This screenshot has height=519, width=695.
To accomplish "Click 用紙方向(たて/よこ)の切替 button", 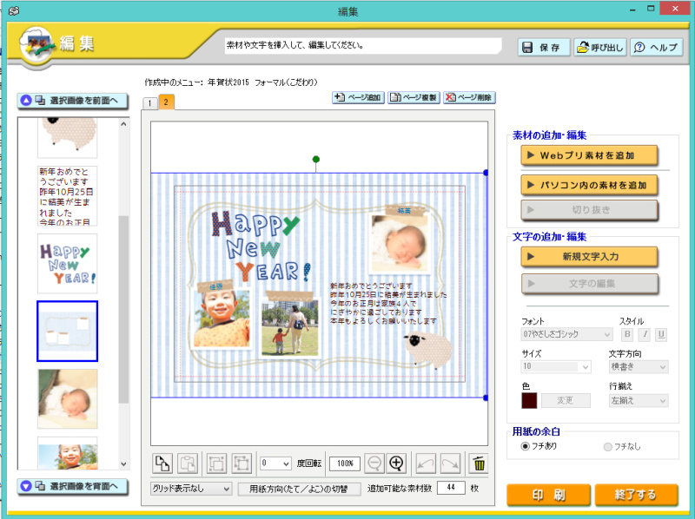I will pos(299,489).
